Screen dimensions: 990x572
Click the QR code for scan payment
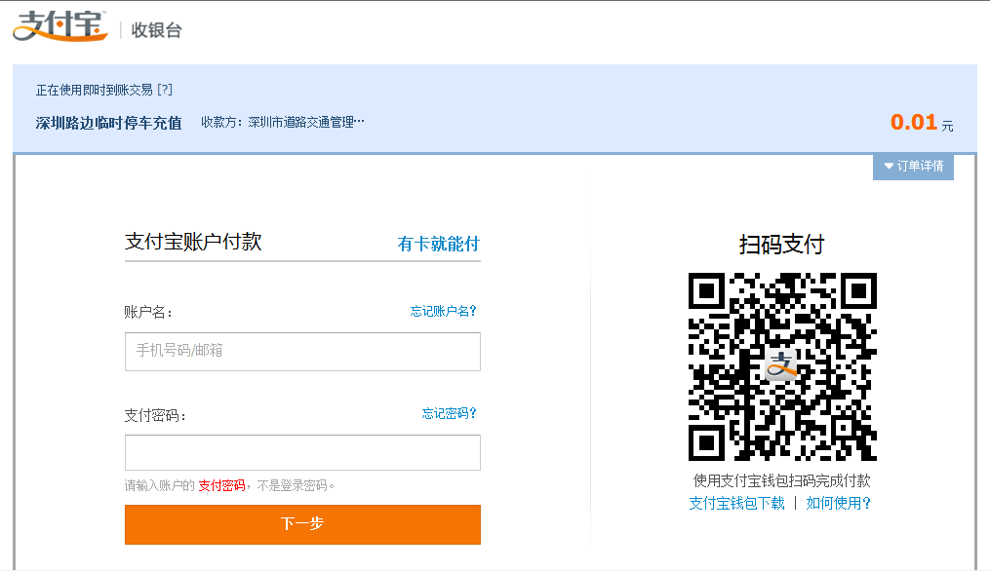(x=782, y=366)
